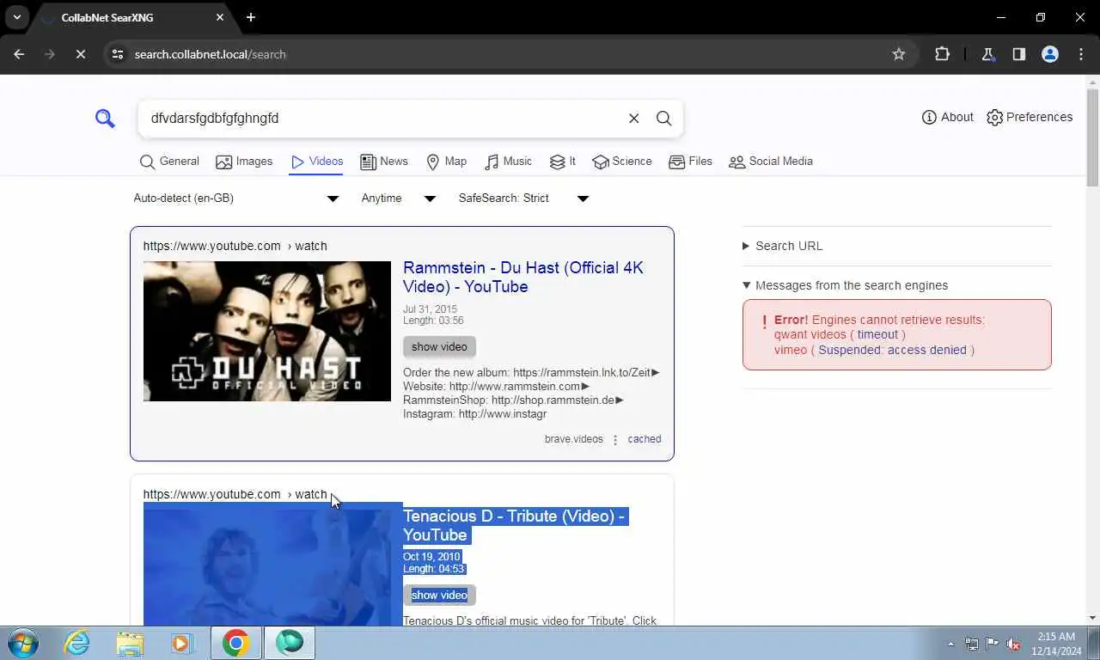Click show video for Rammstein result
This screenshot has width=1100, height=660.
coord(439,347)
